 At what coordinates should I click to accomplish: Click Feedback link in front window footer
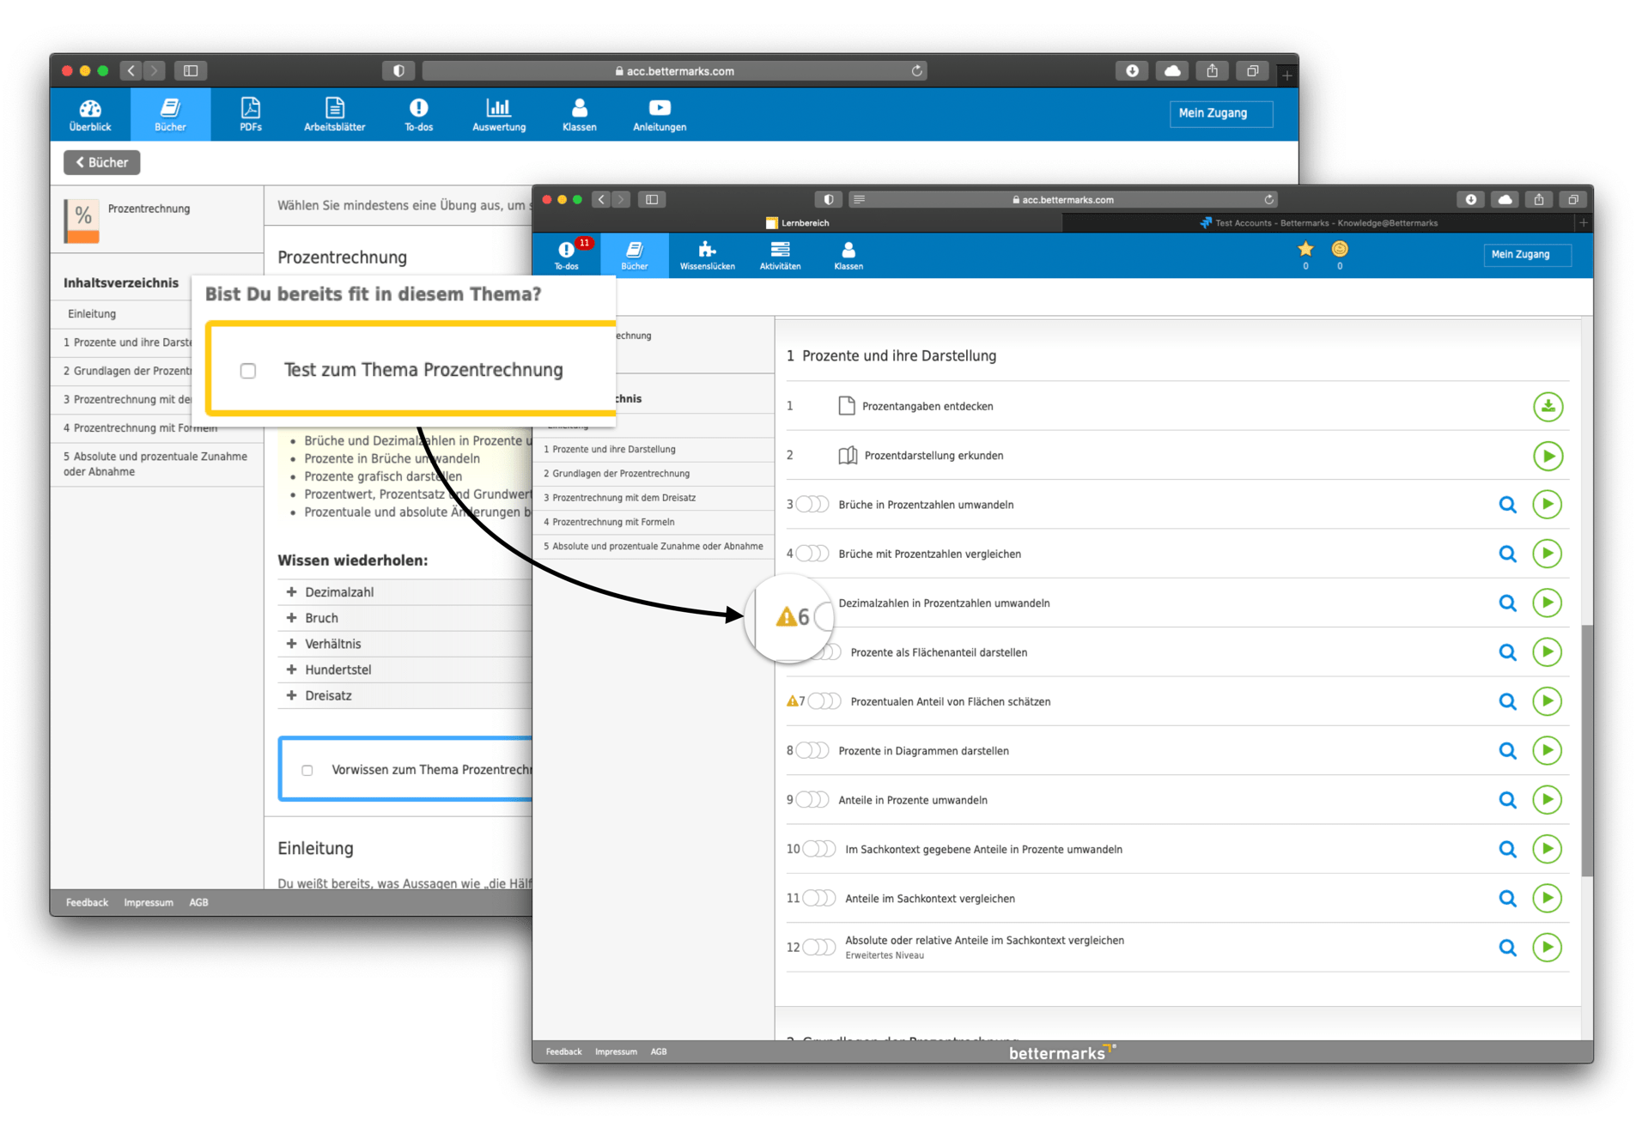tap(563, 1051)
